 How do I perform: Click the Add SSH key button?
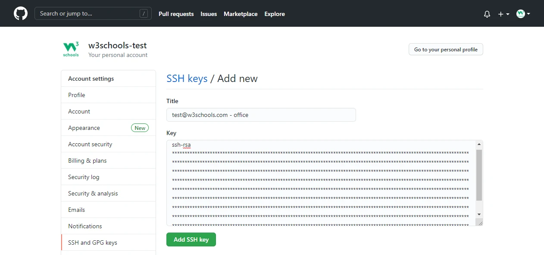191,240
